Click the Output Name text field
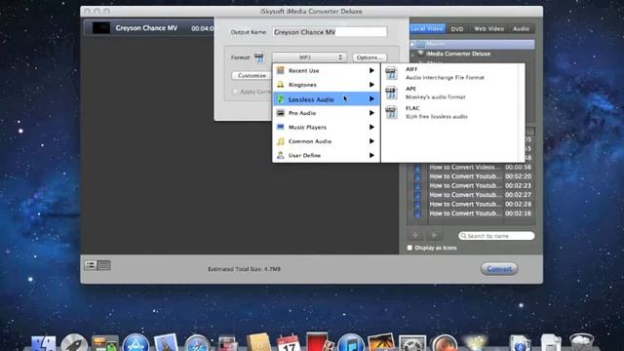The height and width of the screenshot is (351, 624). point(330,32)
